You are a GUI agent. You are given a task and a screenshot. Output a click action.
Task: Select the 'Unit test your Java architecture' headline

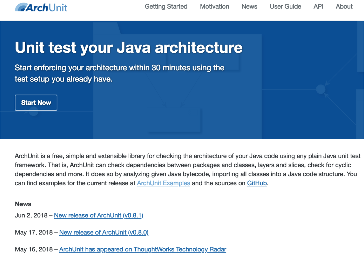tap(129, 48)
